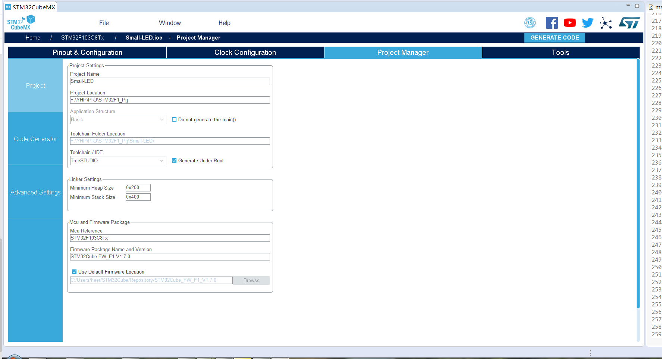Click the STM32F103C8Tx breadcrumb
662x359 pixels.
tap(82, 38)
